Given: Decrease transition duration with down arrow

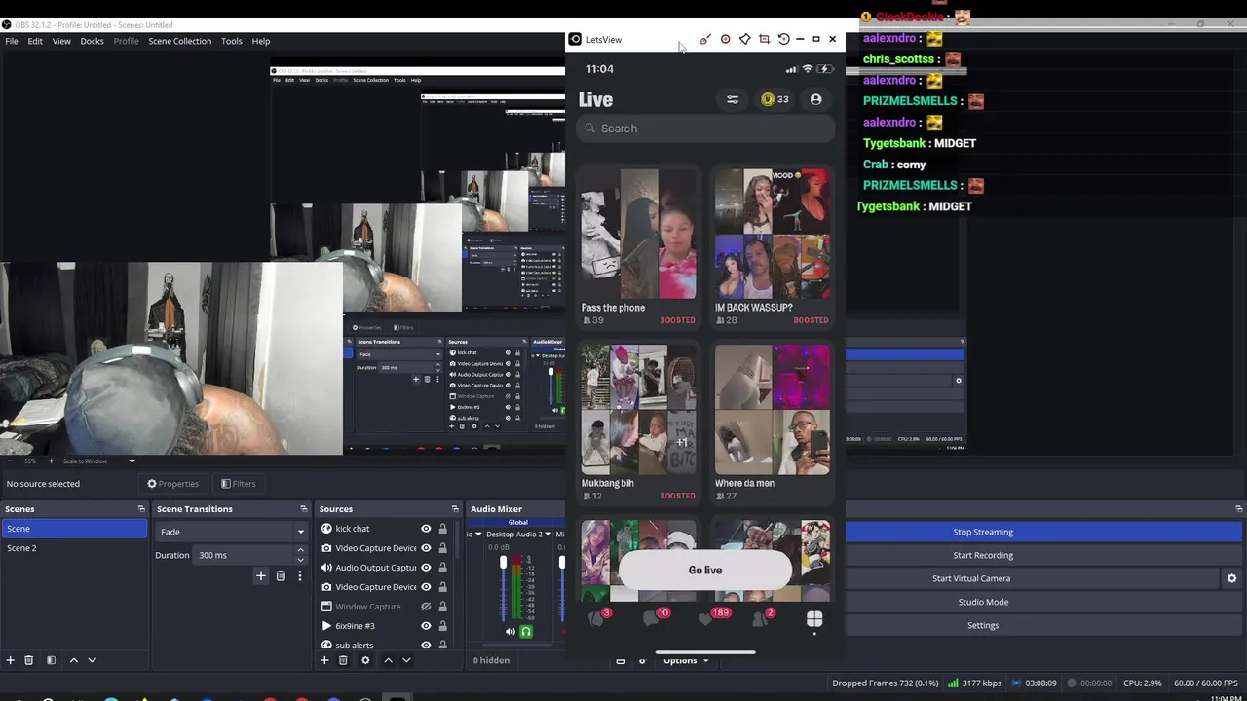Looking at the screenshot, I should (300, 560).
